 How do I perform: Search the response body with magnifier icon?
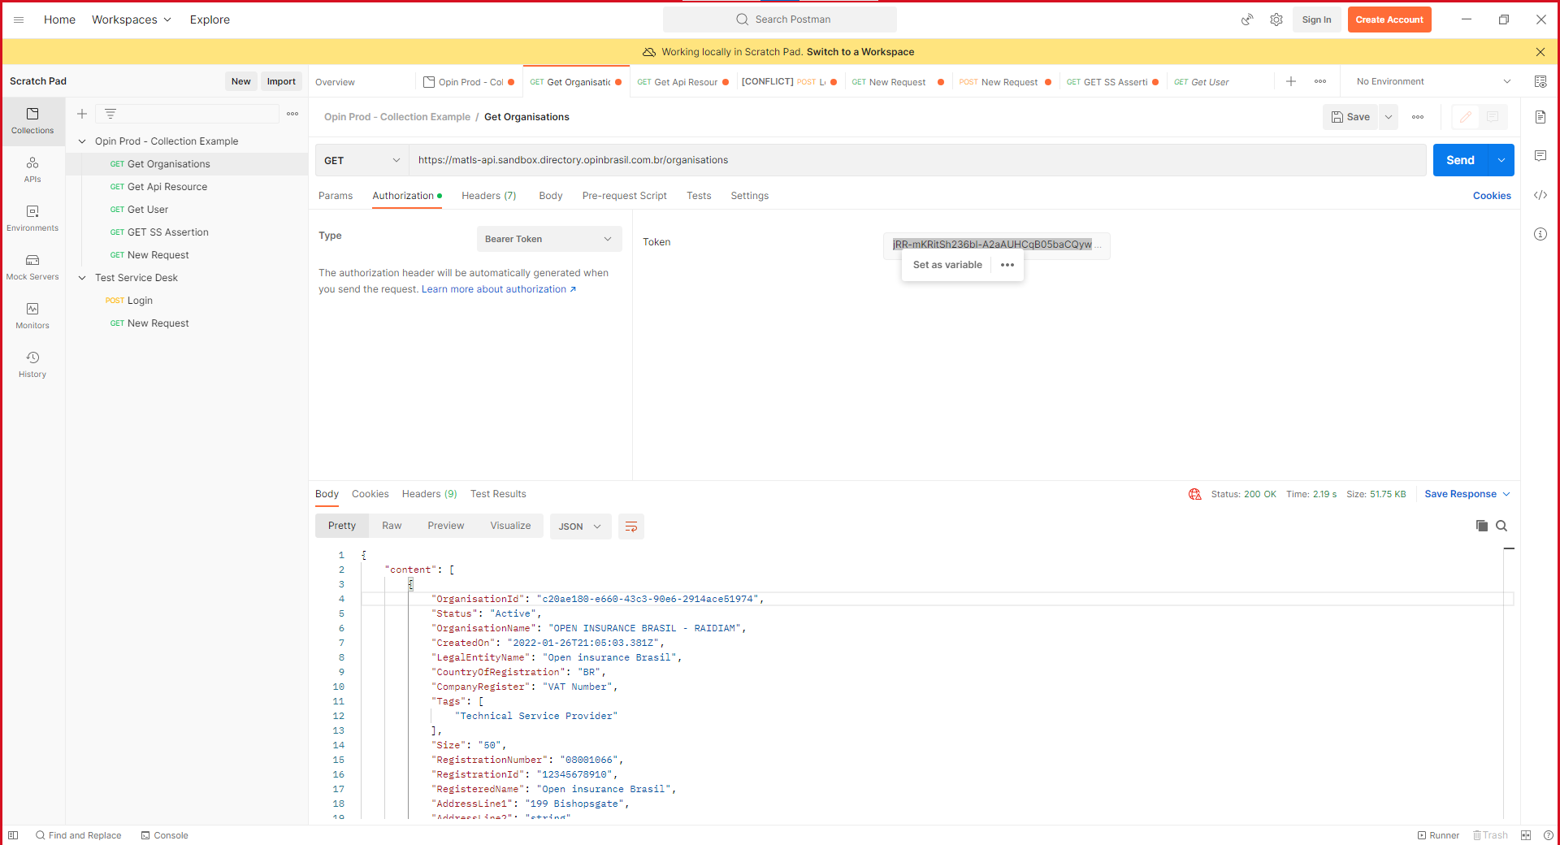(1501, 526)
